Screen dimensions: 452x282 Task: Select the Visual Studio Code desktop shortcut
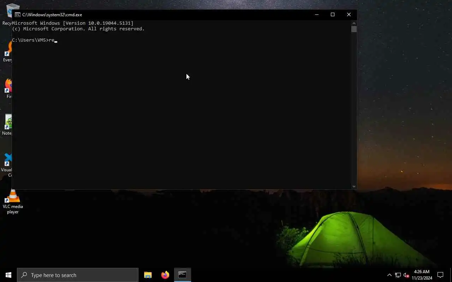pos(6,165)
